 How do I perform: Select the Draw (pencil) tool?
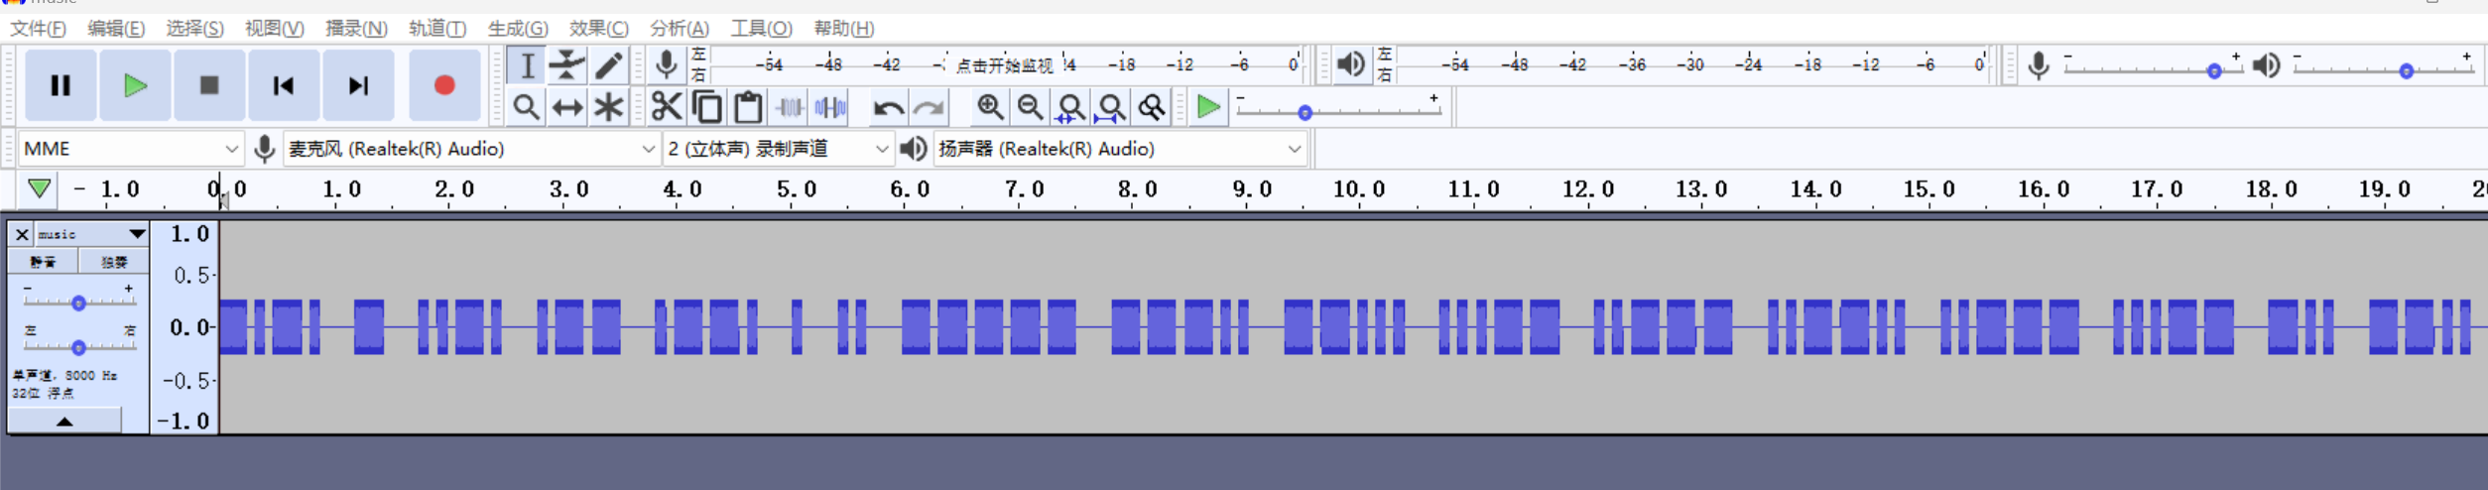point(608,65)
